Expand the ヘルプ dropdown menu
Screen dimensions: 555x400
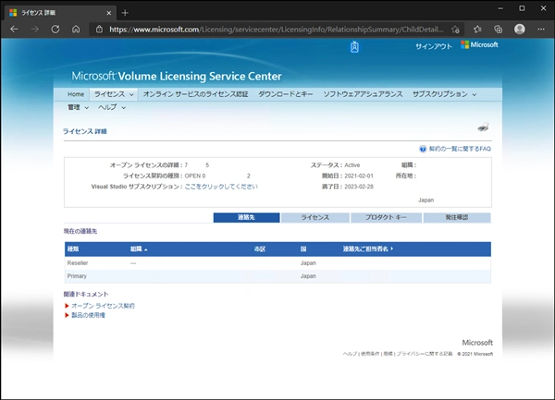(112, 107)
